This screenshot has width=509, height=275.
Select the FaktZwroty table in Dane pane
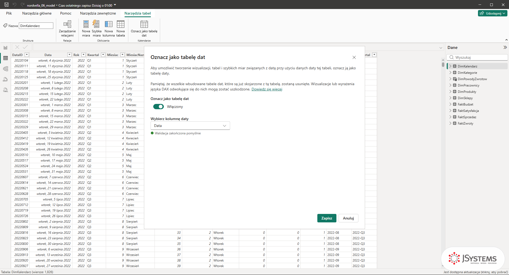click(x=465, y=123)
